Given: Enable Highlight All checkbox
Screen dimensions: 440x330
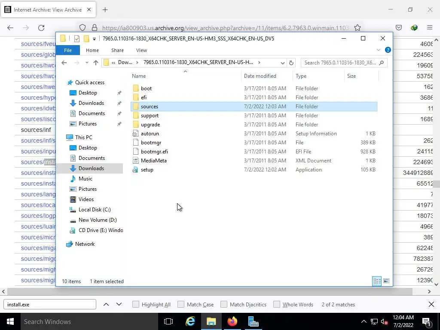Looking at the screenshot, I should pyautogui.click(x=135, y=304).
